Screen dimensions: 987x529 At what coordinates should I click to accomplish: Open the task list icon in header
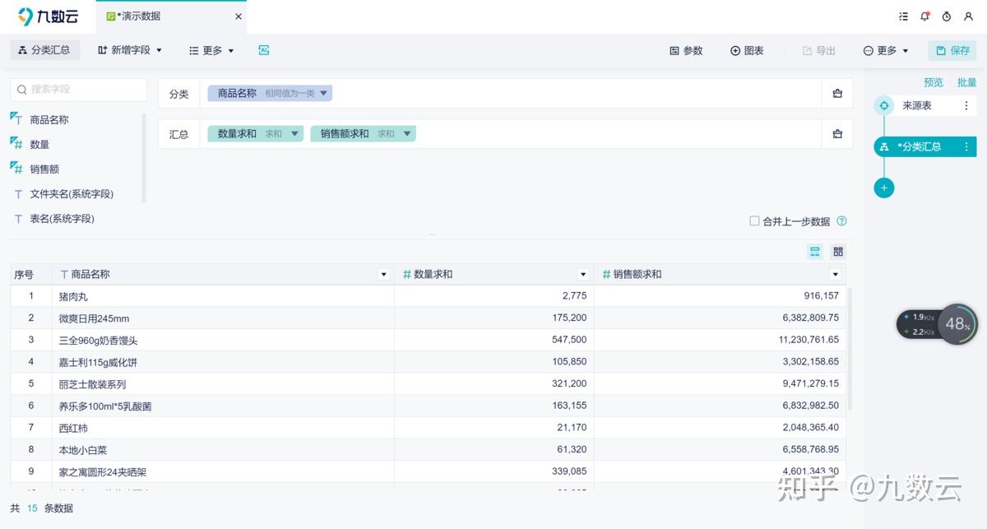[x=904, y=16]
